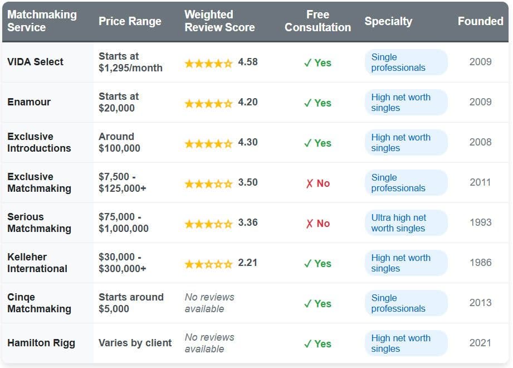Click the Kelleher International star rating
The height and width of the screenshot is (368, 513).
click(208, 264)
